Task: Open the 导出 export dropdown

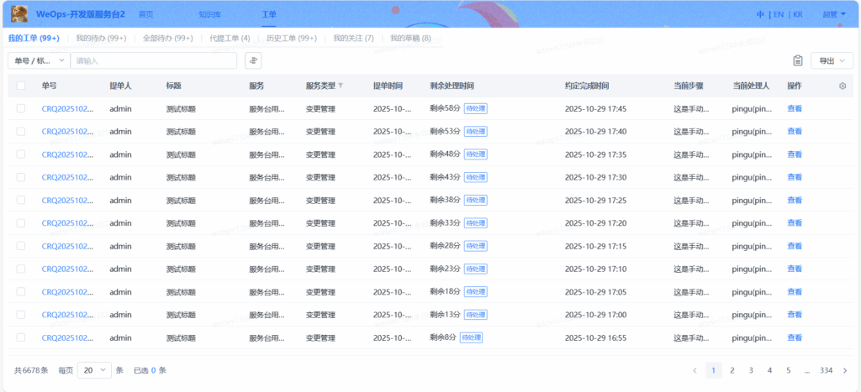Action: 832,60
